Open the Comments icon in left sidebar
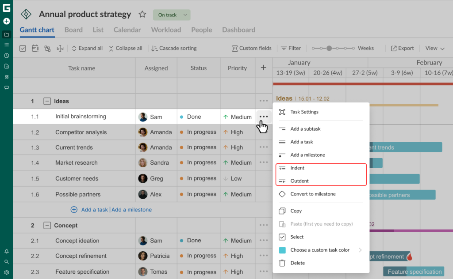This screenshot has width=453, height=279. [x=6, y=87]
